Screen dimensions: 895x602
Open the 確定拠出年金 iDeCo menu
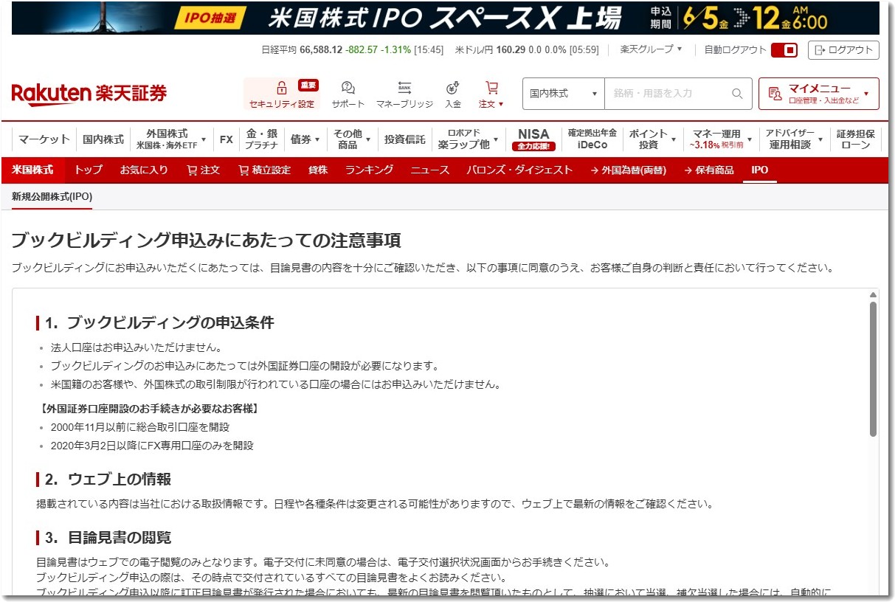592,139
